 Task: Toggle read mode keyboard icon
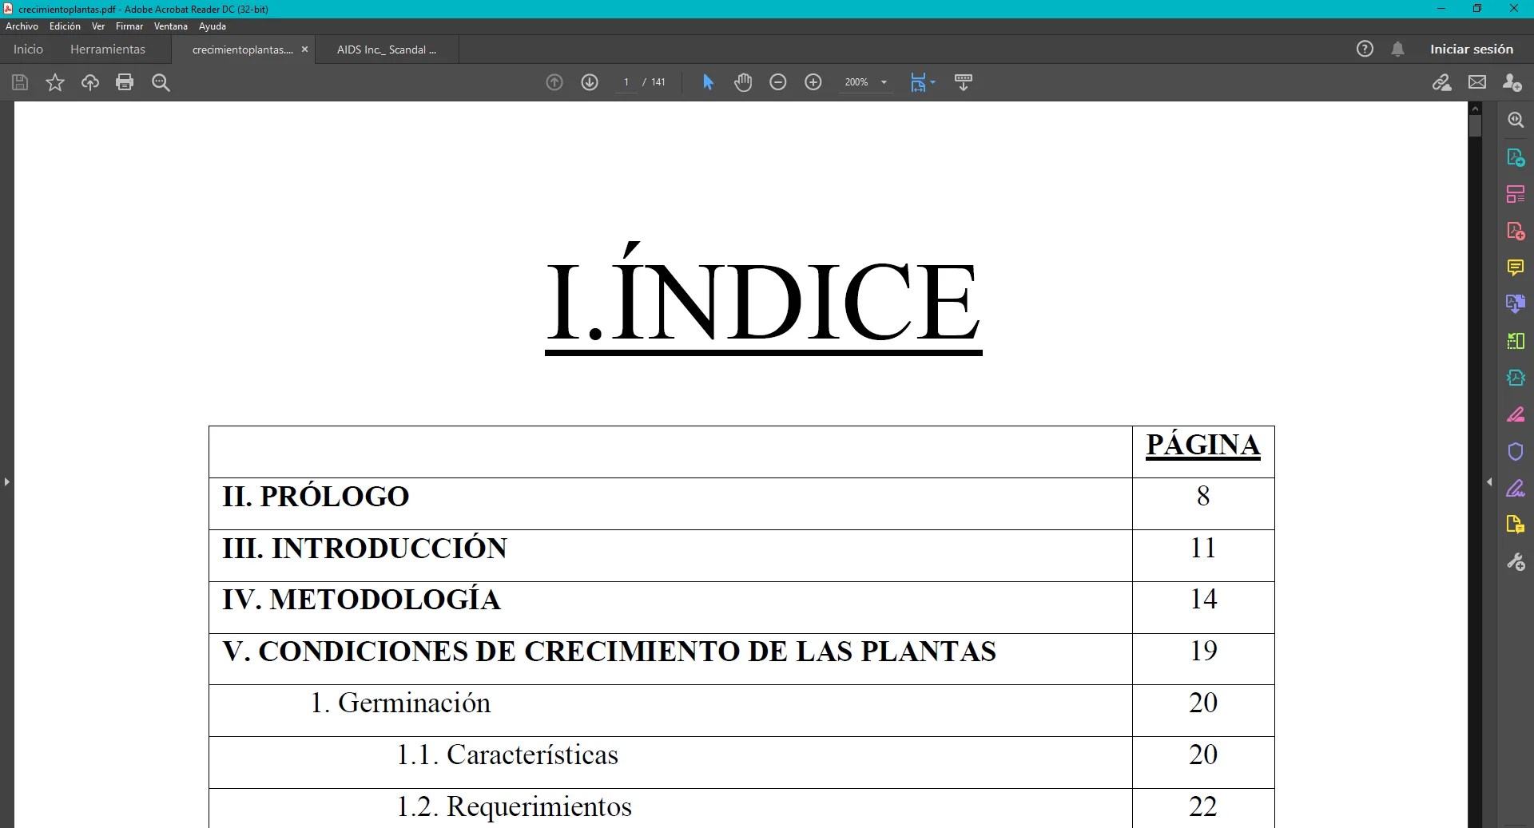964,82
